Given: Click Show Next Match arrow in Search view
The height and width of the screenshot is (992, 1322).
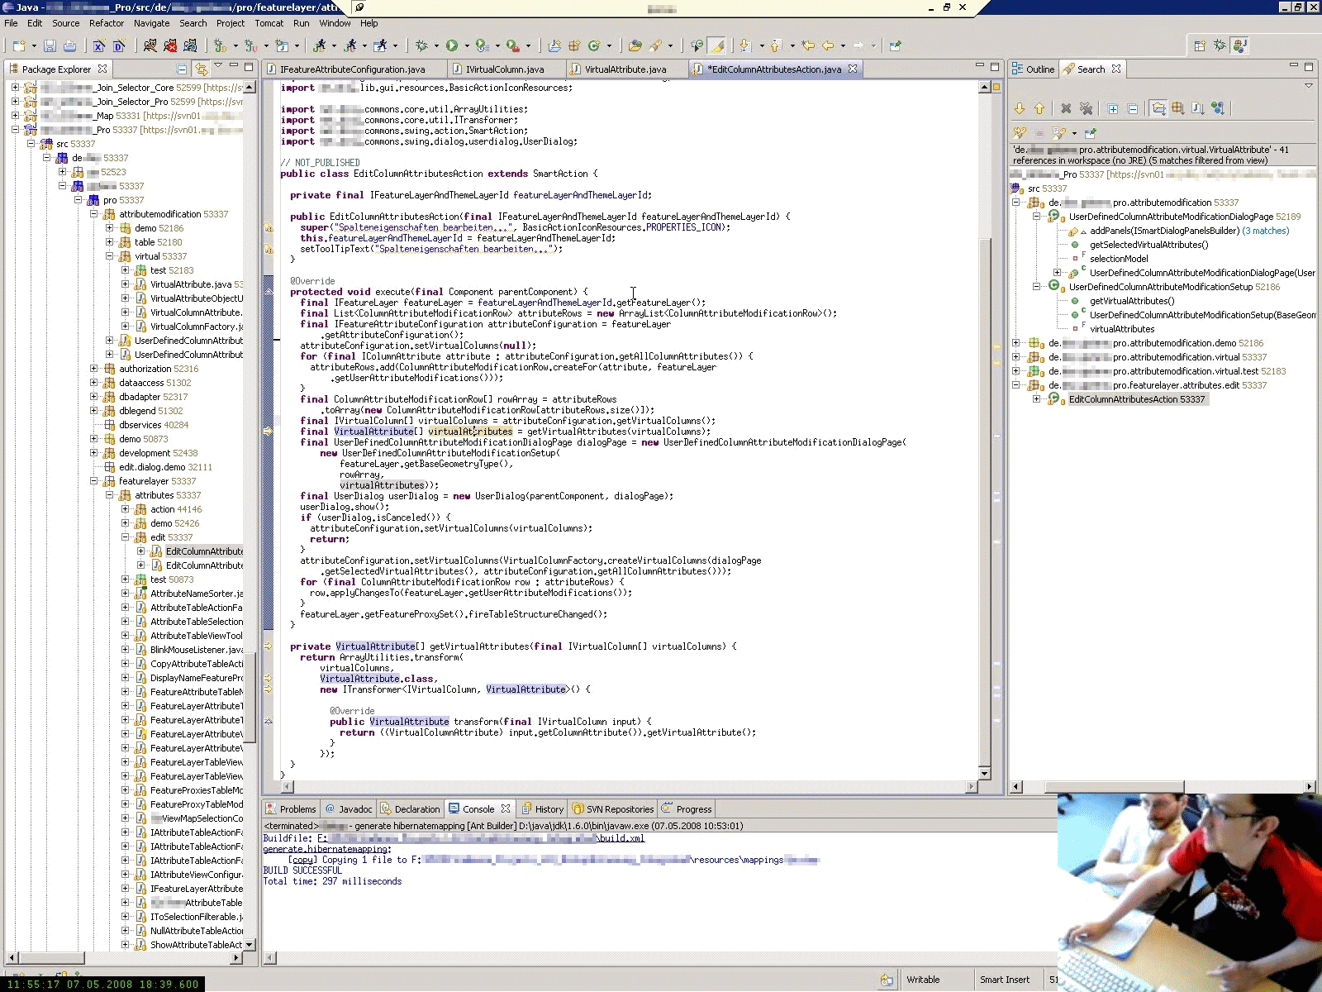Looking at the screenshot, I should coord(1020,108).
